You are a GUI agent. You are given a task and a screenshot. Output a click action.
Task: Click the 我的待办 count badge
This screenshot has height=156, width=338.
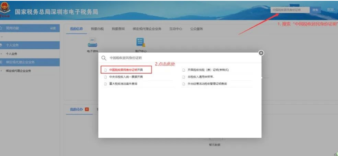(x=87, y=109)
